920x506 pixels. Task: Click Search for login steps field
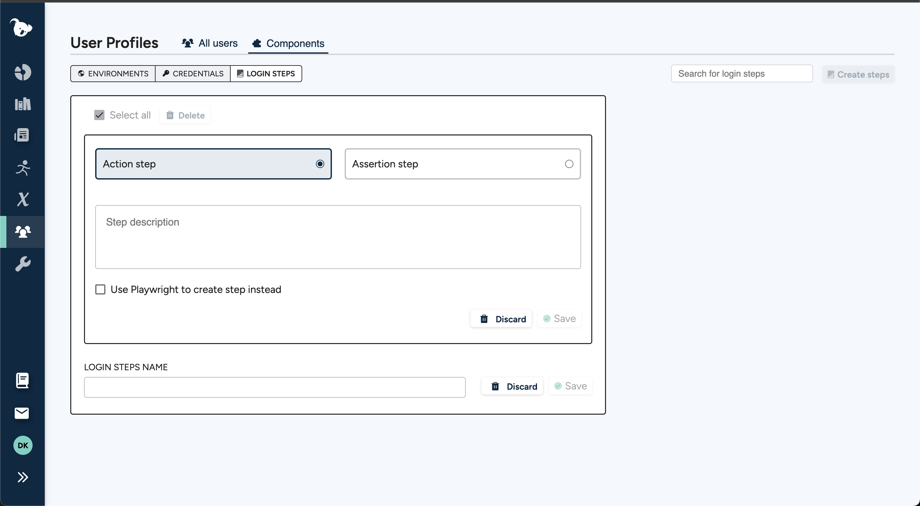(x=742, y=73)
